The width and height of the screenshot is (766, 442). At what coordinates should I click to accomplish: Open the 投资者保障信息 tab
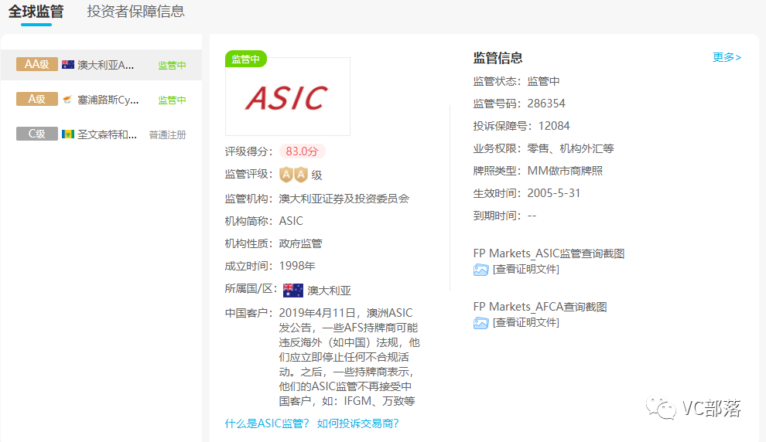(x=136, y=12)
